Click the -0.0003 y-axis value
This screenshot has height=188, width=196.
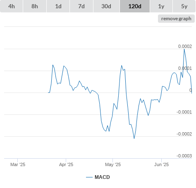point(184,156)
